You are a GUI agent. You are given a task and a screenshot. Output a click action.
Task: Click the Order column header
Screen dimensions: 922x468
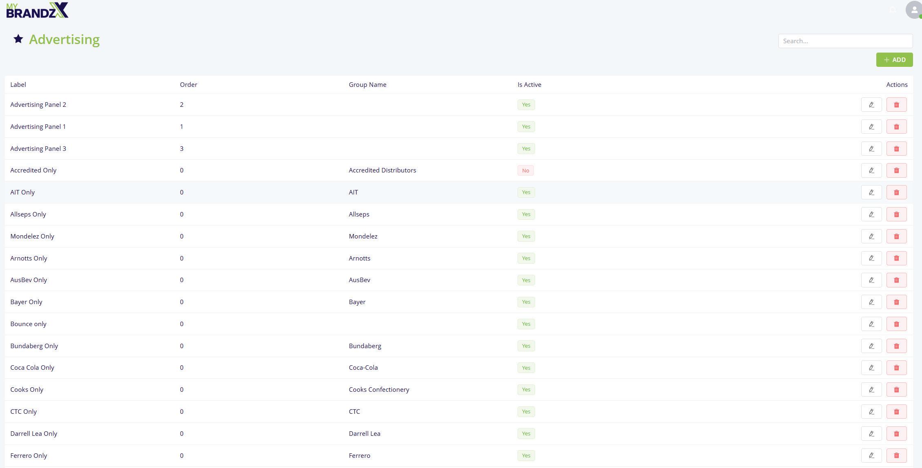coord(188,85)
